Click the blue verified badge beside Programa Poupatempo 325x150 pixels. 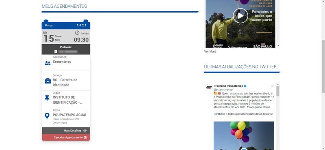tap(245, 86)
